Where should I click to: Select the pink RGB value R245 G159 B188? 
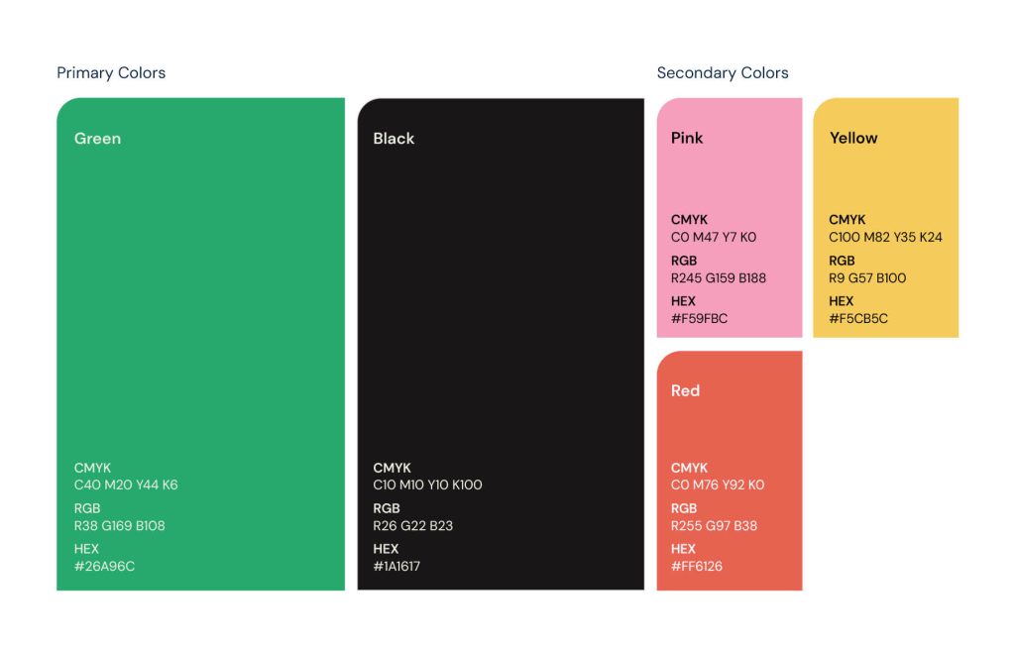pos(719,278)
